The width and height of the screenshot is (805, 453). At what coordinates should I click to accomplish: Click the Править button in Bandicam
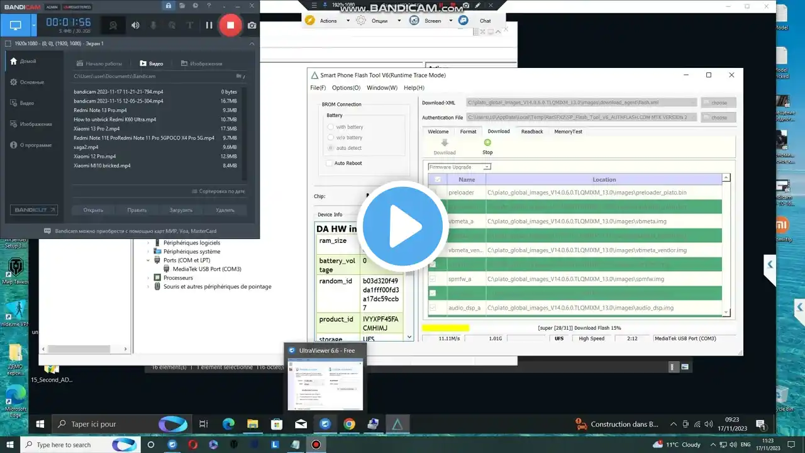(137, 210)
